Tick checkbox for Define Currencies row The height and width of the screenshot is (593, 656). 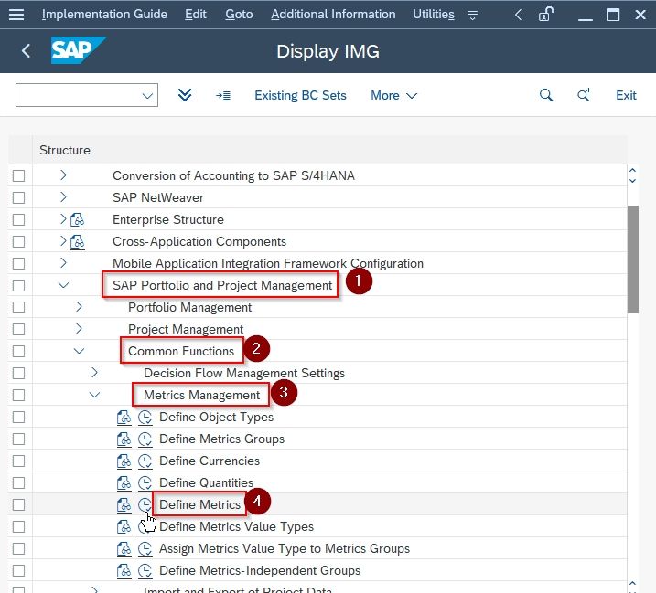pos(19,461)
